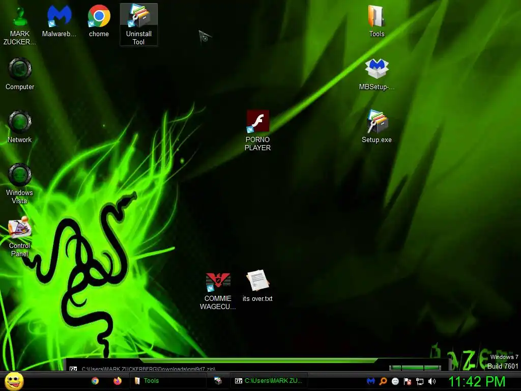This screenshot has width=521, height=391.
Task: Select the Uninstall Tool desktop shortcut
Action: [x=138, y=24]
